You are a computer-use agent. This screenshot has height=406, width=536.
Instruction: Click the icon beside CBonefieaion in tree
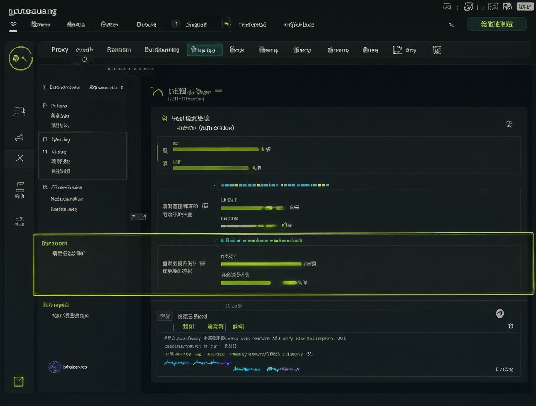(x=45, y=187)
